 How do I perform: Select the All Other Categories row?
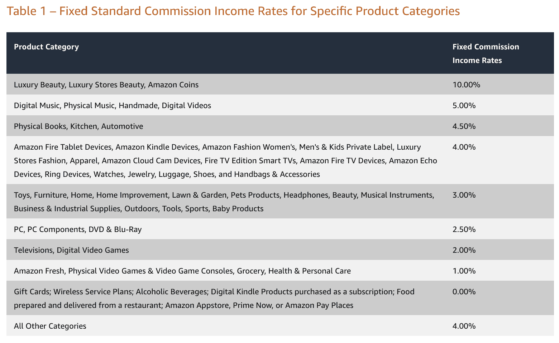point(50,326)
